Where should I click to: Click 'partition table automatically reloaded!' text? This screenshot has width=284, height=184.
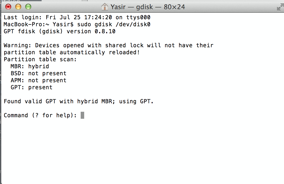pyautogui.click(x=72, y=52)
